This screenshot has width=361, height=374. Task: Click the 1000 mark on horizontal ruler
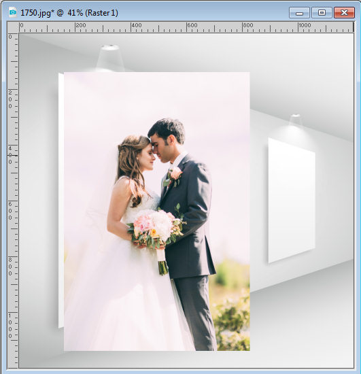coord(305,25)
